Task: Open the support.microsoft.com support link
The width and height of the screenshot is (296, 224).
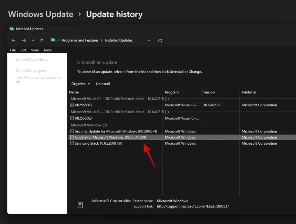Action: coord(192,206)
